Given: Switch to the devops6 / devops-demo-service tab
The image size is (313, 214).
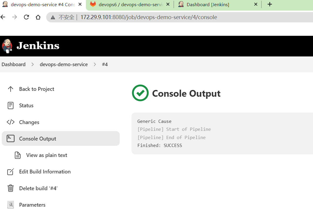Looking at the screenshot, I should [130, 5].
